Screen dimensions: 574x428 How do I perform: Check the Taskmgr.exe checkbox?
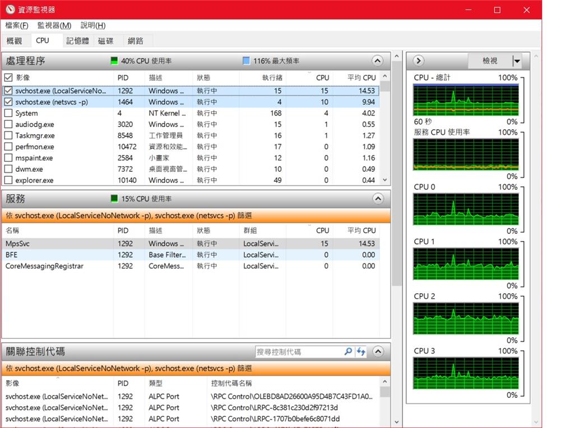(8, 135)
